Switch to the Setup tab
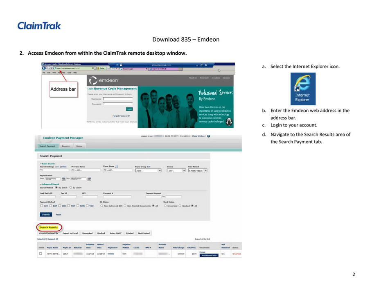Image resolution: width=372 pixels, height=287 pixels. [x=79, y=146]
